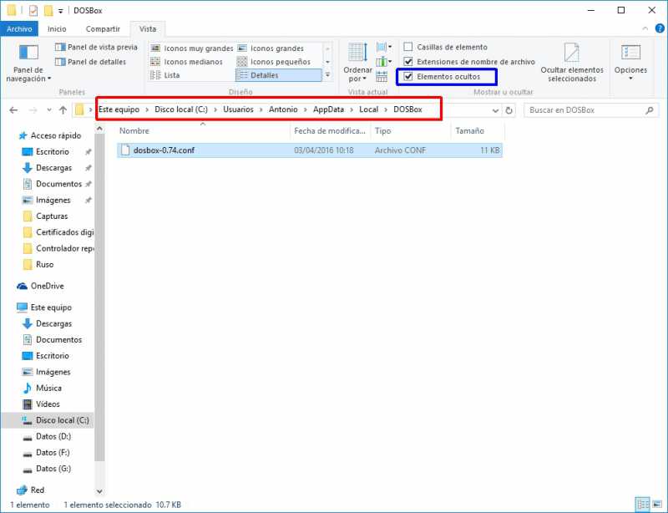The width and height of the screenshot is (668, 513).
Task: Click the Red network icon
Action: click(23, 490)
